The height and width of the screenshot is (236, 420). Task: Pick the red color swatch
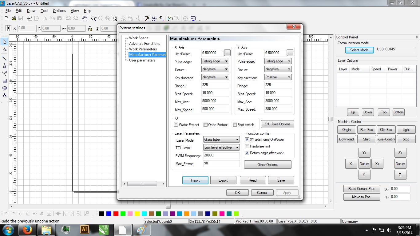[116, 214]
